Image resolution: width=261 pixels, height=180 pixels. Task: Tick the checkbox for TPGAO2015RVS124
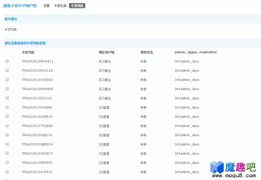coord(7,70)
